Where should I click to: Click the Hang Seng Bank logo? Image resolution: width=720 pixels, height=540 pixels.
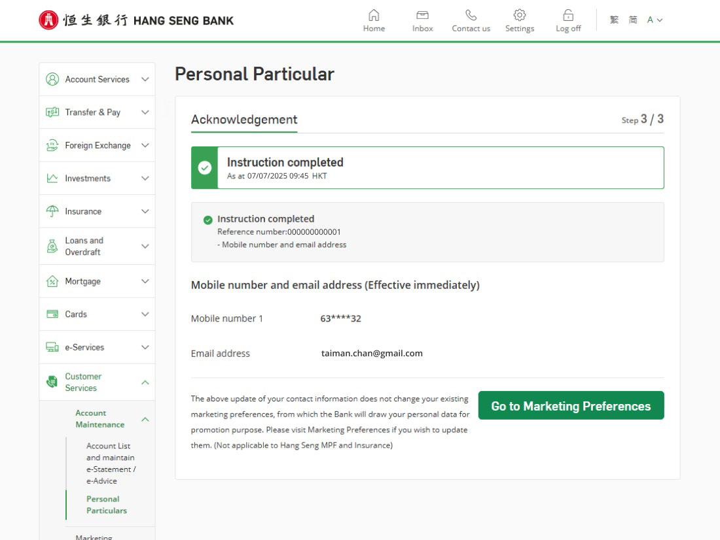(136, 20)
